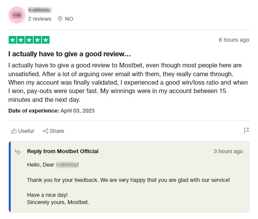Image resolution: width=258 pixels, height=219 pixels.
Task: Click the "Date of experience" line
Action: pos(51,111)
